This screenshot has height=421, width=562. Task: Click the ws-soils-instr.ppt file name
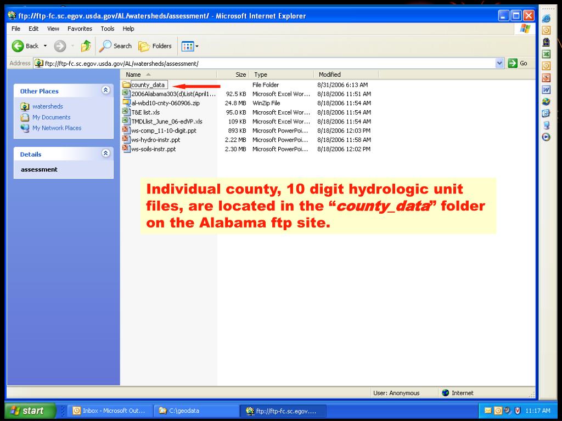(x=154, y=149)
